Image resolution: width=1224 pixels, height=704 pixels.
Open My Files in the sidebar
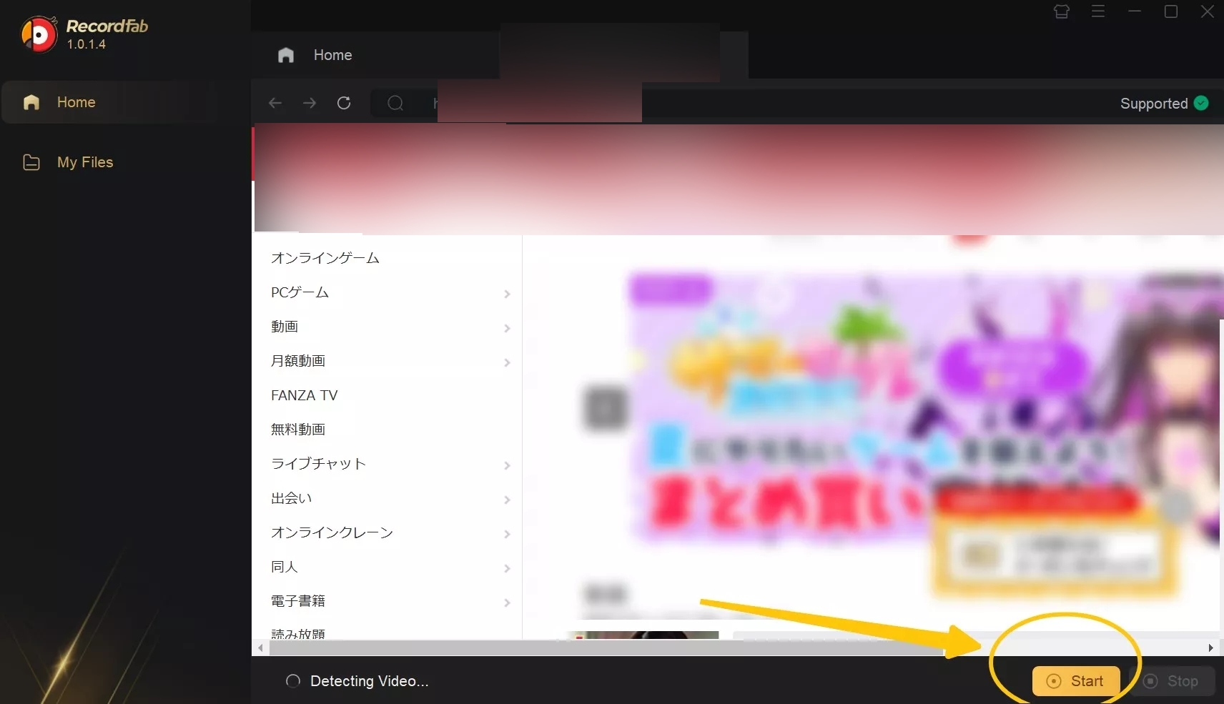tap(85, 162)
